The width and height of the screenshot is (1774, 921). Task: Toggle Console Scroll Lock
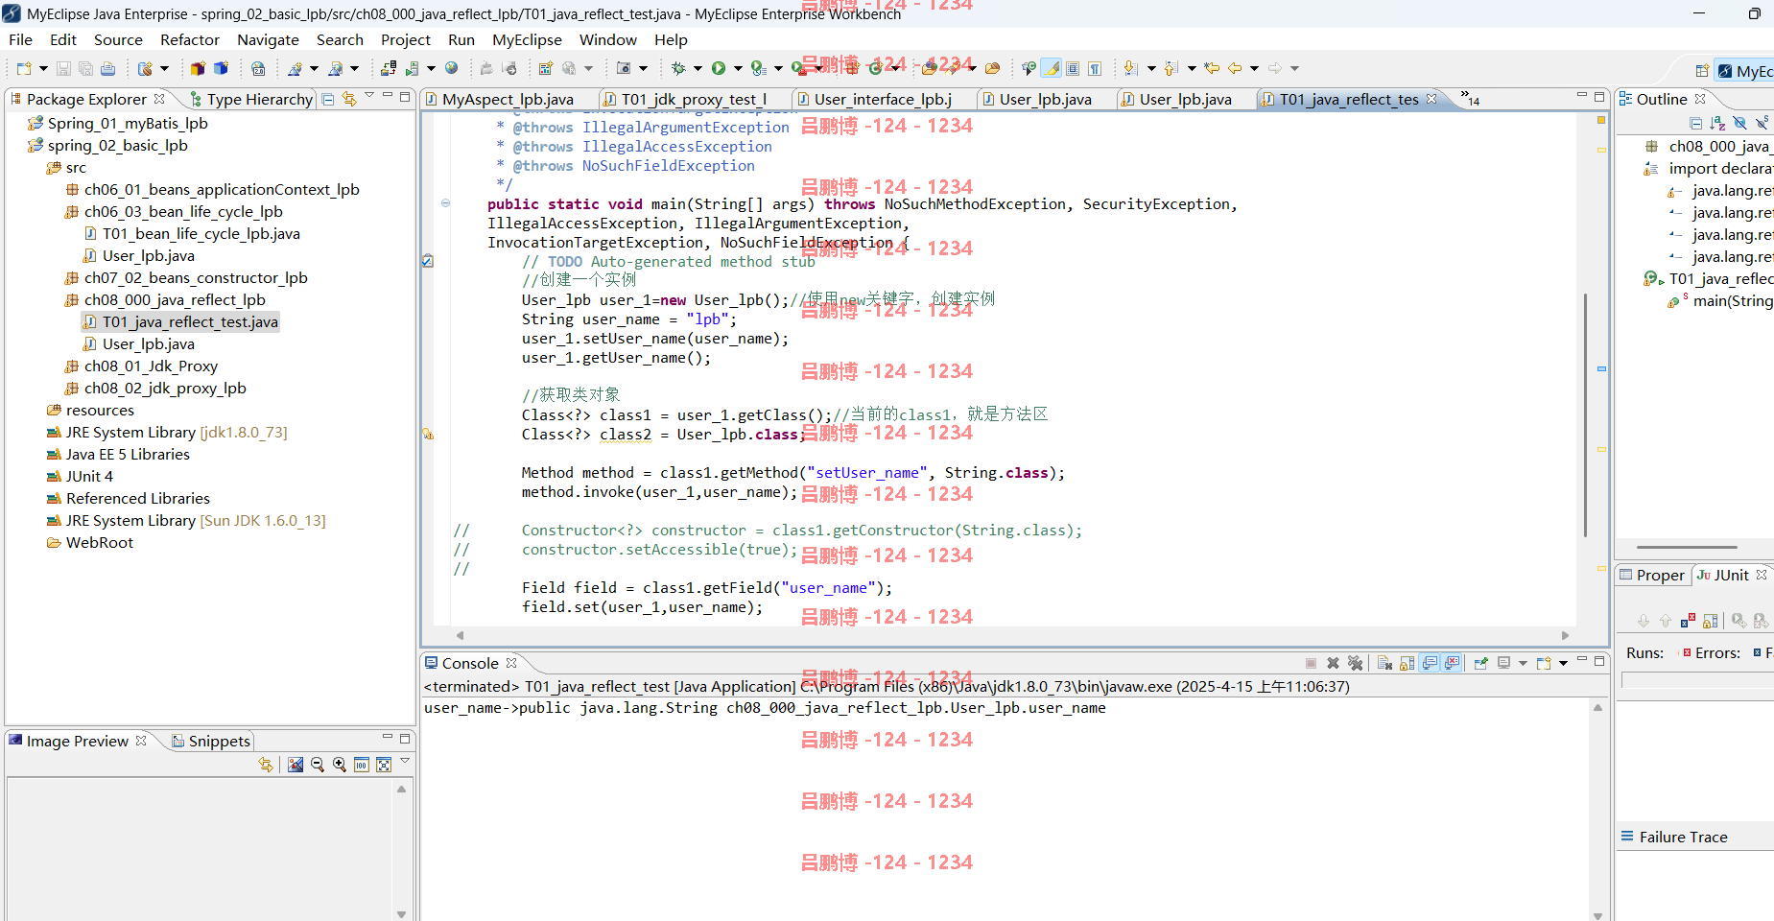coord(1407,663)
